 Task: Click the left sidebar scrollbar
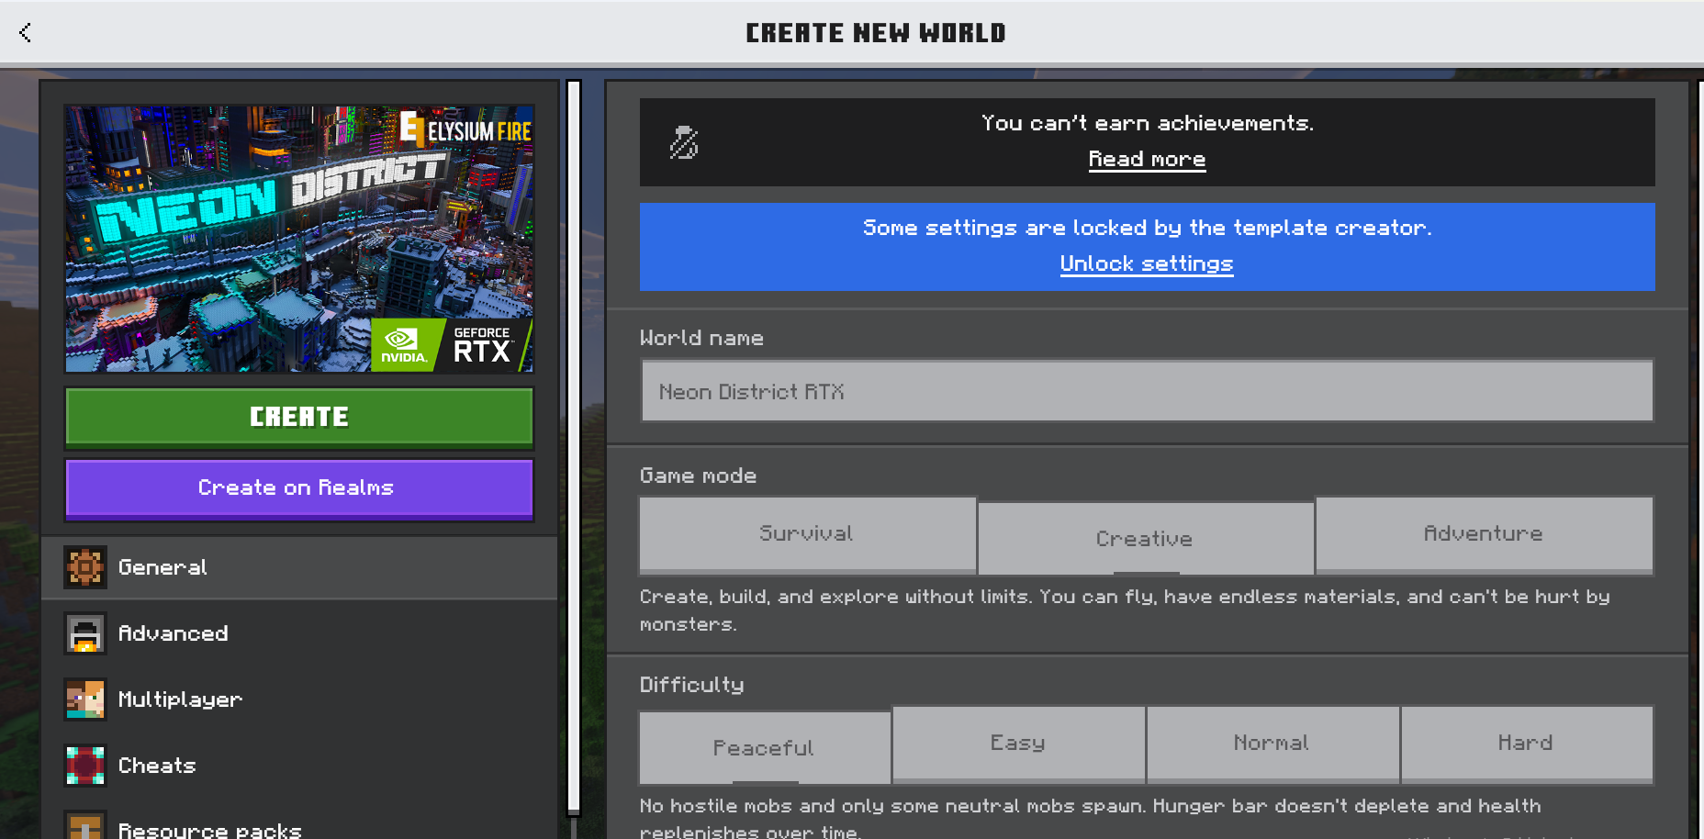tap(574, 448)
